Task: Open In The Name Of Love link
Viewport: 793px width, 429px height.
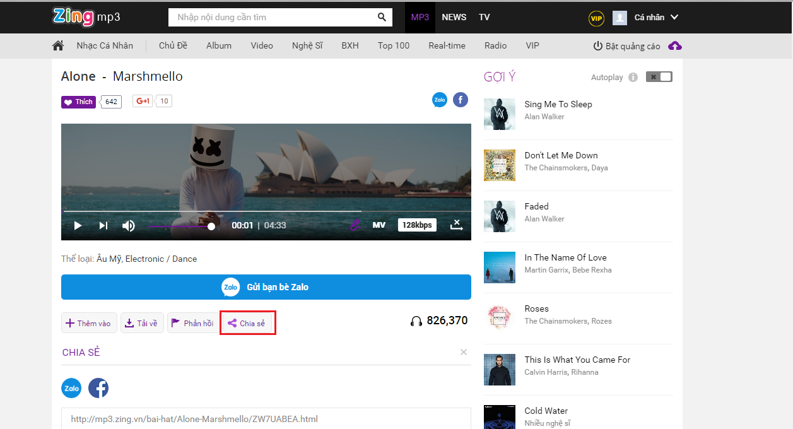Action: point(566,257)
